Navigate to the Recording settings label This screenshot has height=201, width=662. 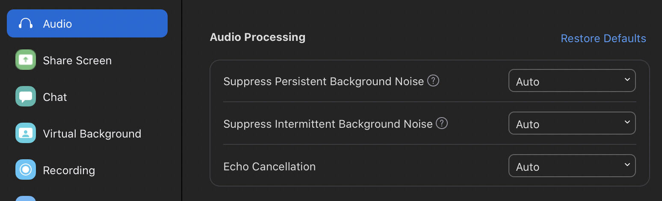(69, 170)
